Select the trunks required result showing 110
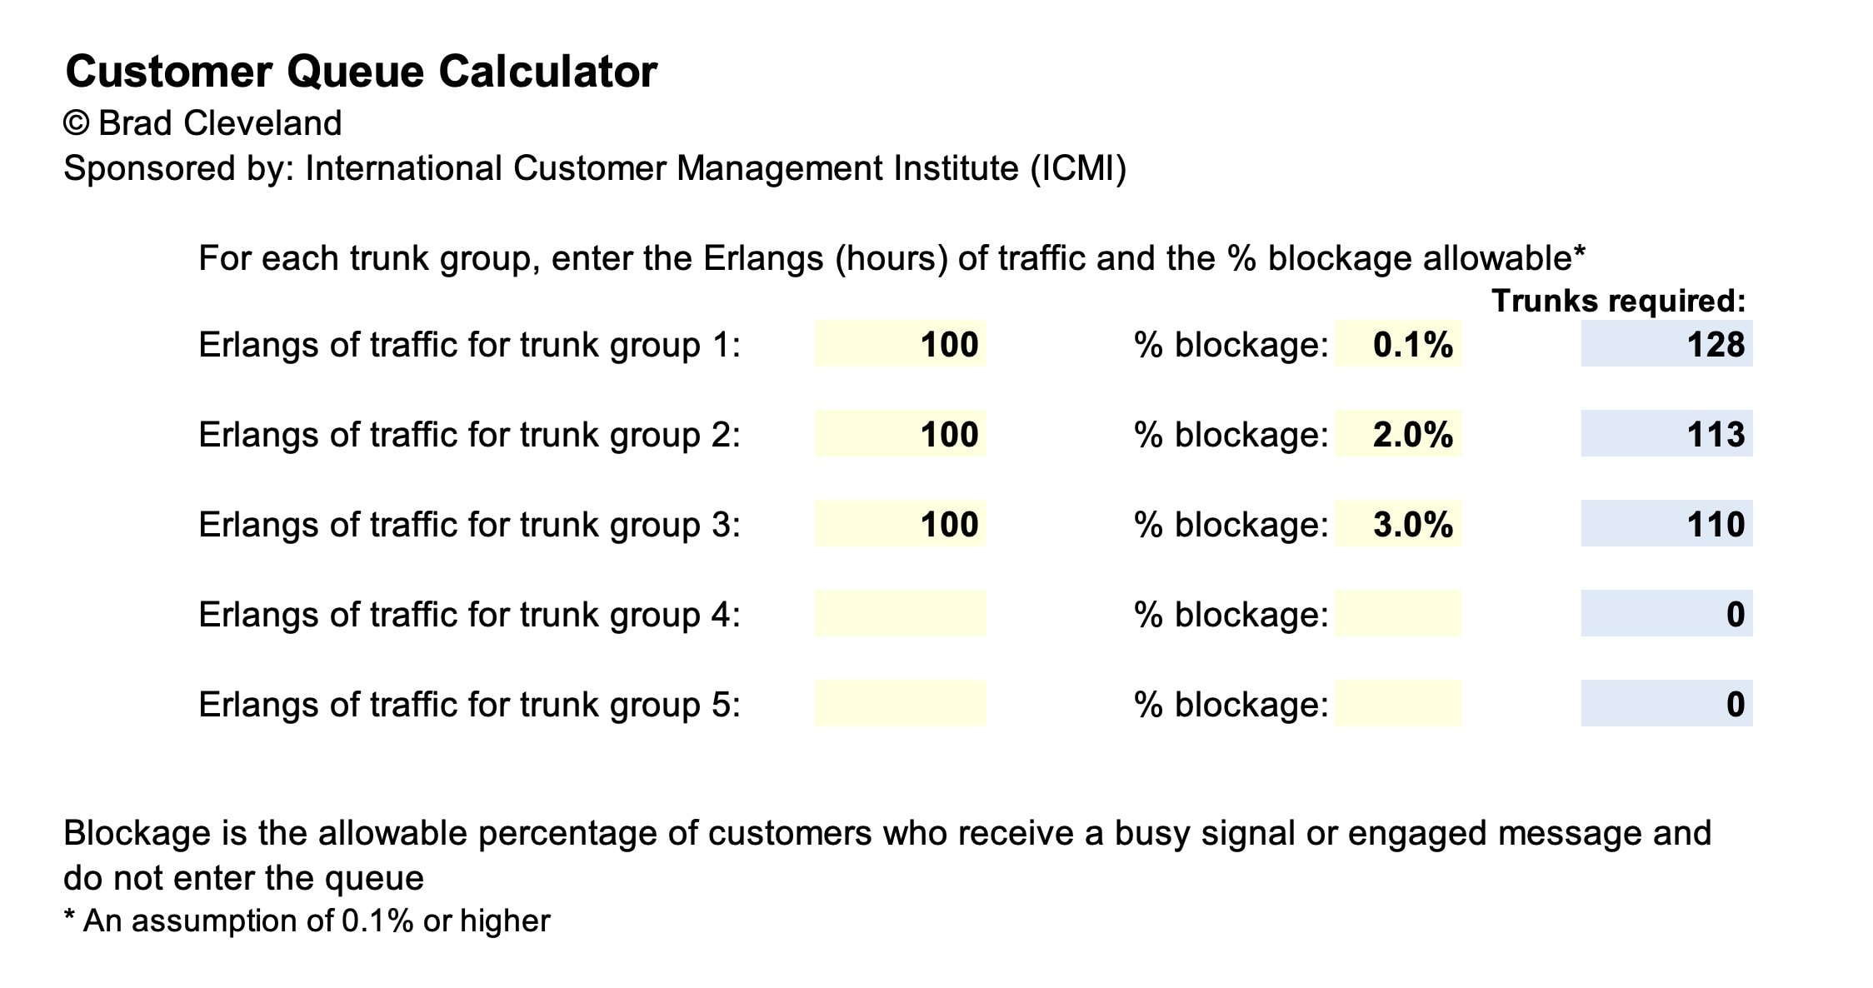 point(1666,523)
